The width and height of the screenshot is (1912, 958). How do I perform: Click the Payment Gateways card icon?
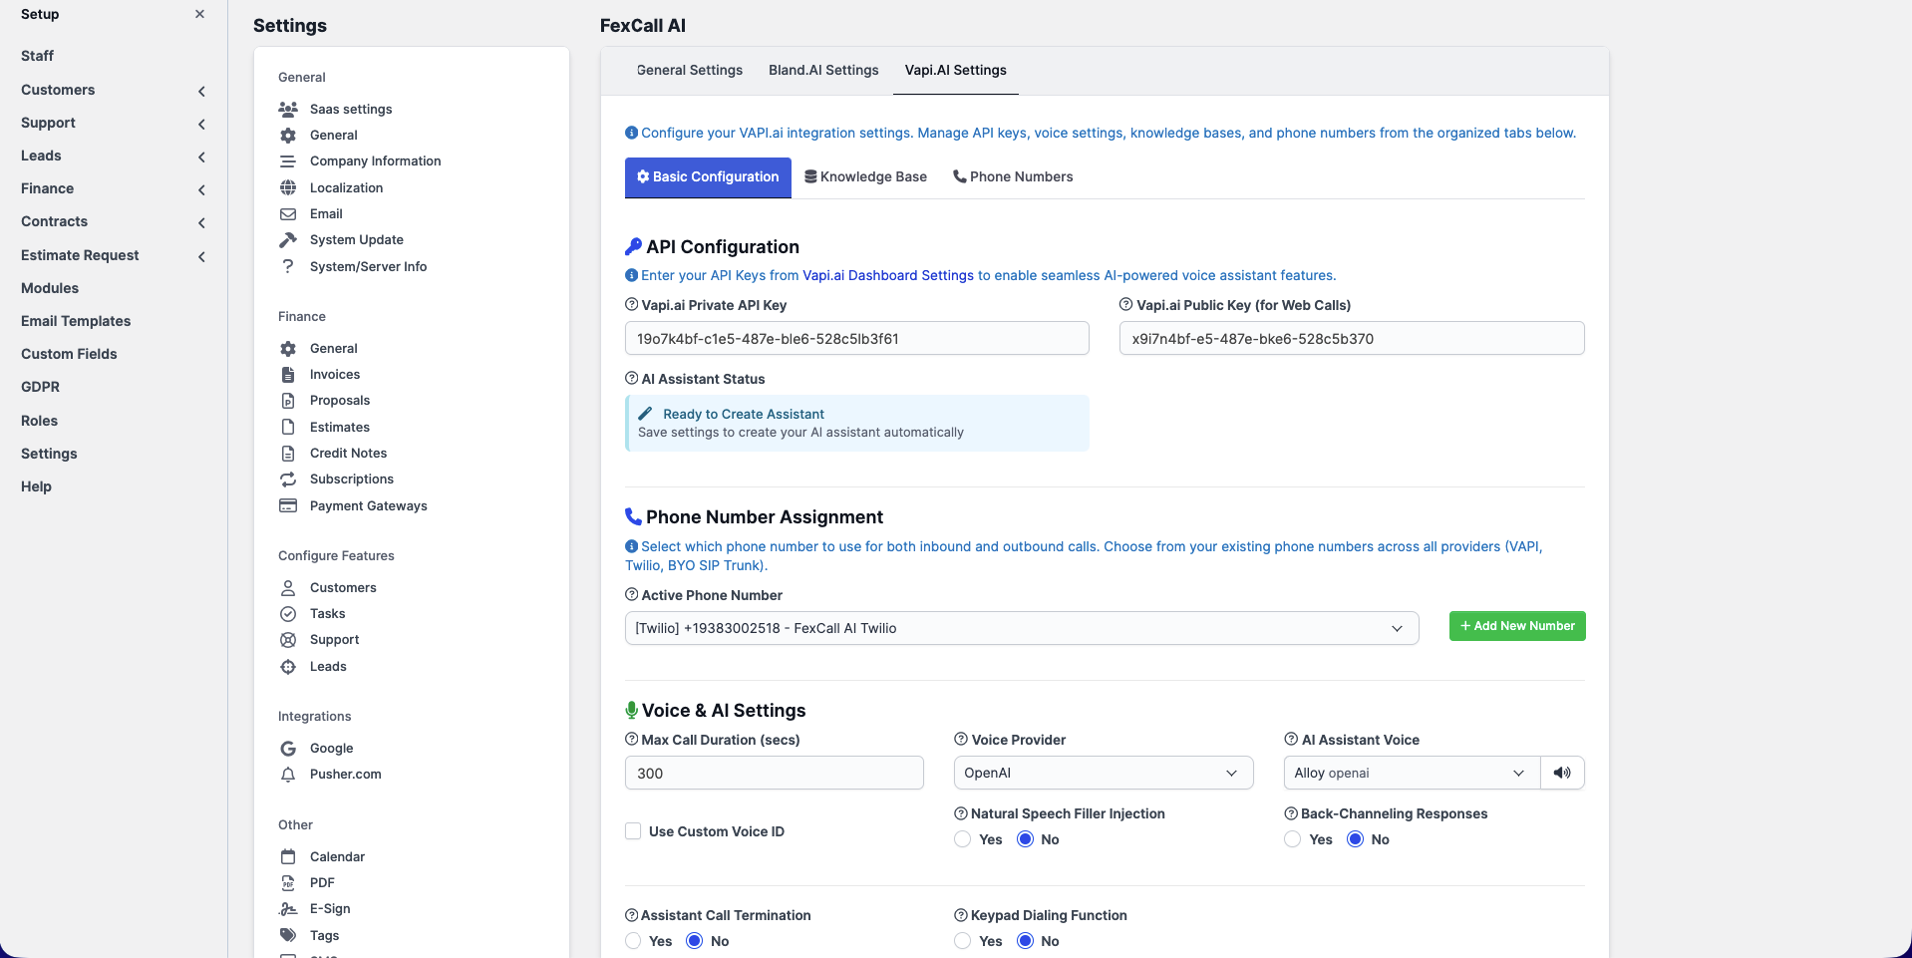point(288,505)
